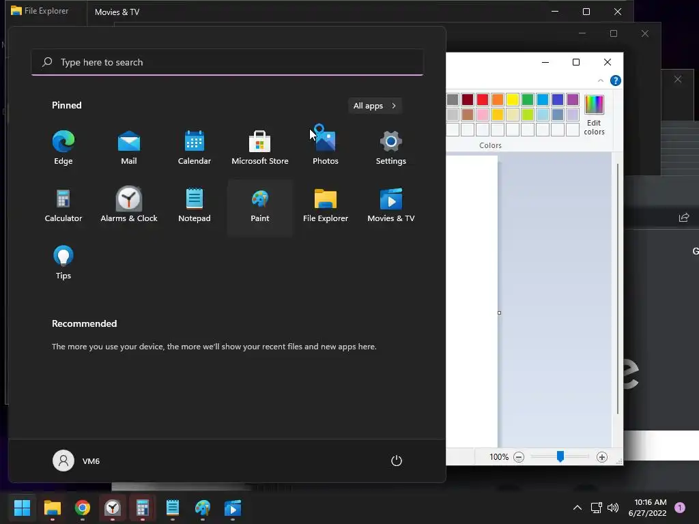Open the Tips app
The image size is (699, 524).
pos(63,263)
